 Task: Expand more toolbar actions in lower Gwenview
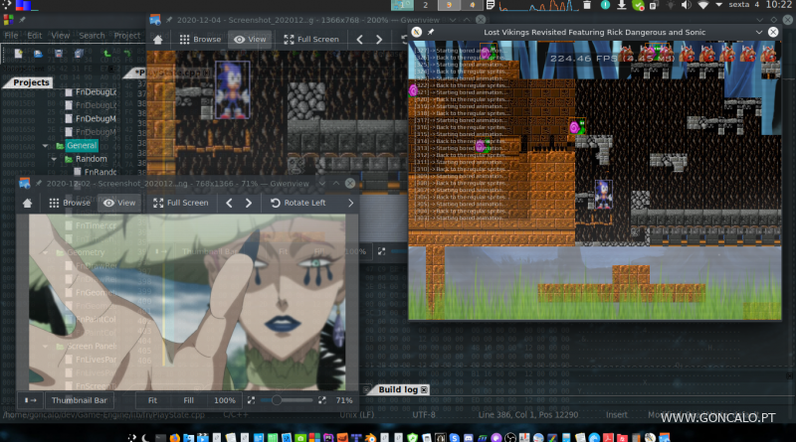tap(351, 203)
